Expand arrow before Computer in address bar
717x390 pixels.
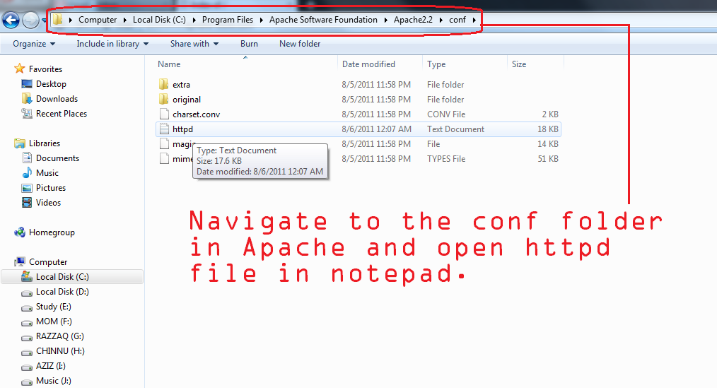pos(70,20)
